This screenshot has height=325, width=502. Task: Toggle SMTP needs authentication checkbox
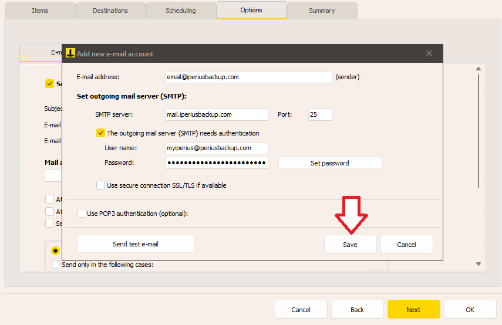pos(100,133)
